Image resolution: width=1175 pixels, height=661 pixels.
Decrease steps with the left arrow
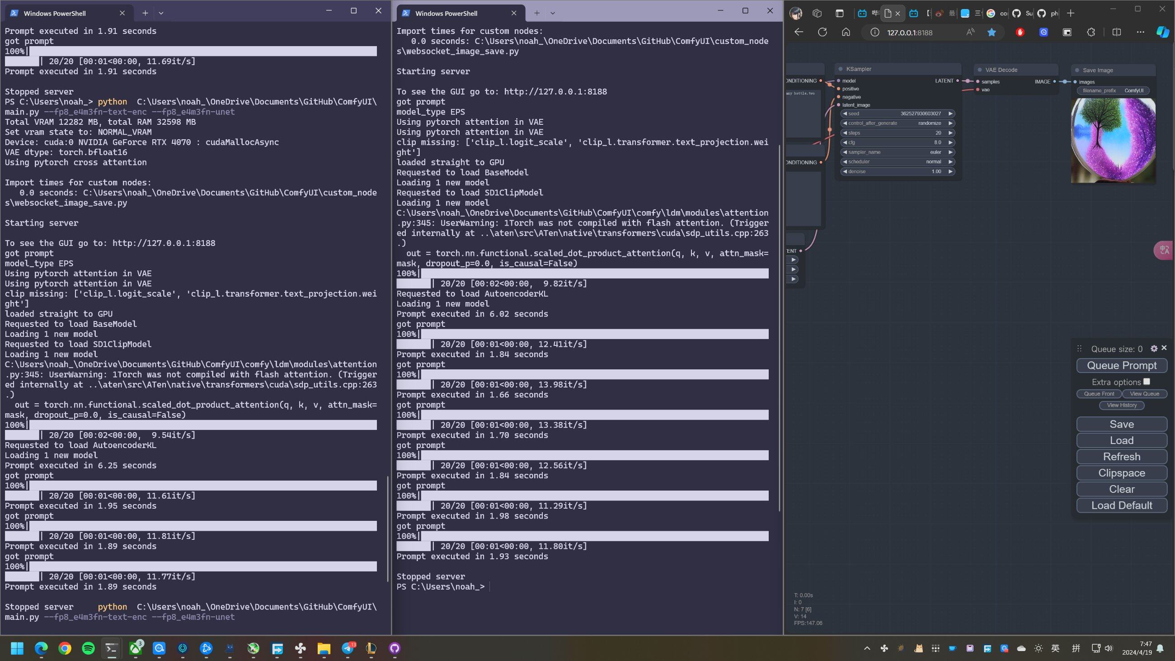click(x=845, y=133)
